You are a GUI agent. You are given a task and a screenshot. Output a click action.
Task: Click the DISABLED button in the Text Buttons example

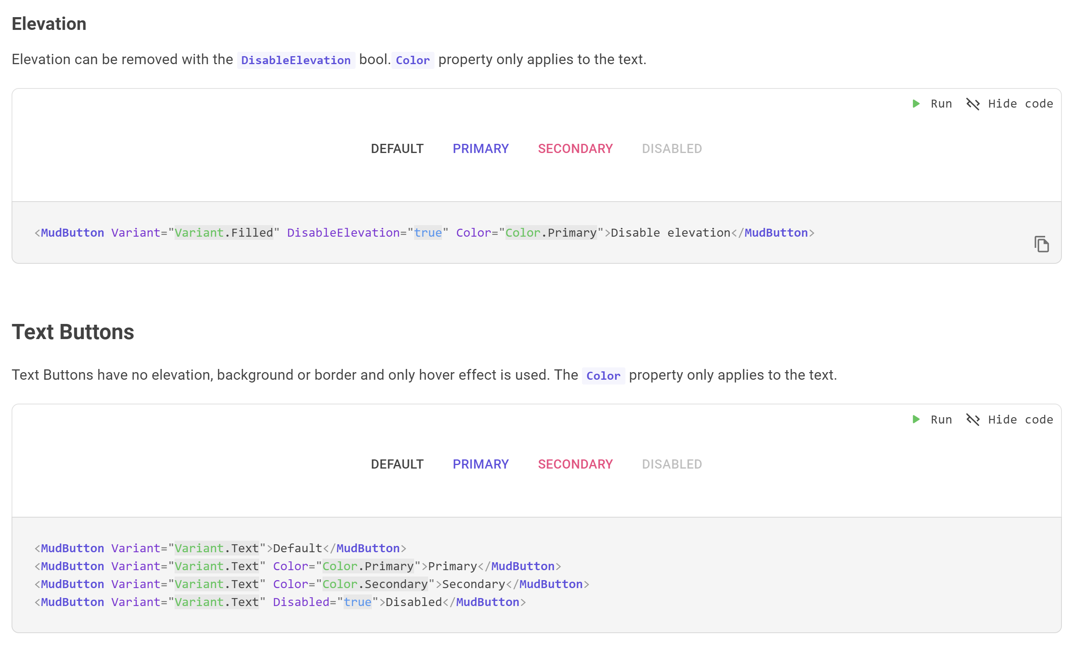[671, 464]
